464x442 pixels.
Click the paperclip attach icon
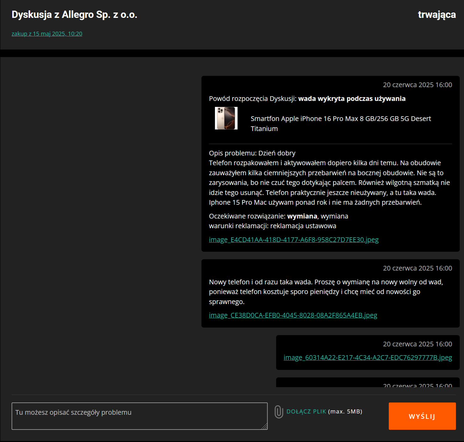point(279,412)
